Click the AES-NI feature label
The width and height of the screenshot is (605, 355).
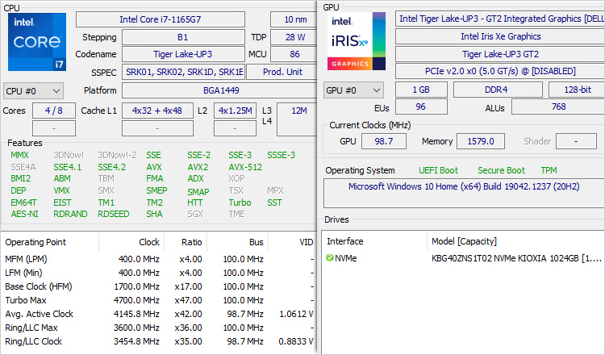[25, 214]
